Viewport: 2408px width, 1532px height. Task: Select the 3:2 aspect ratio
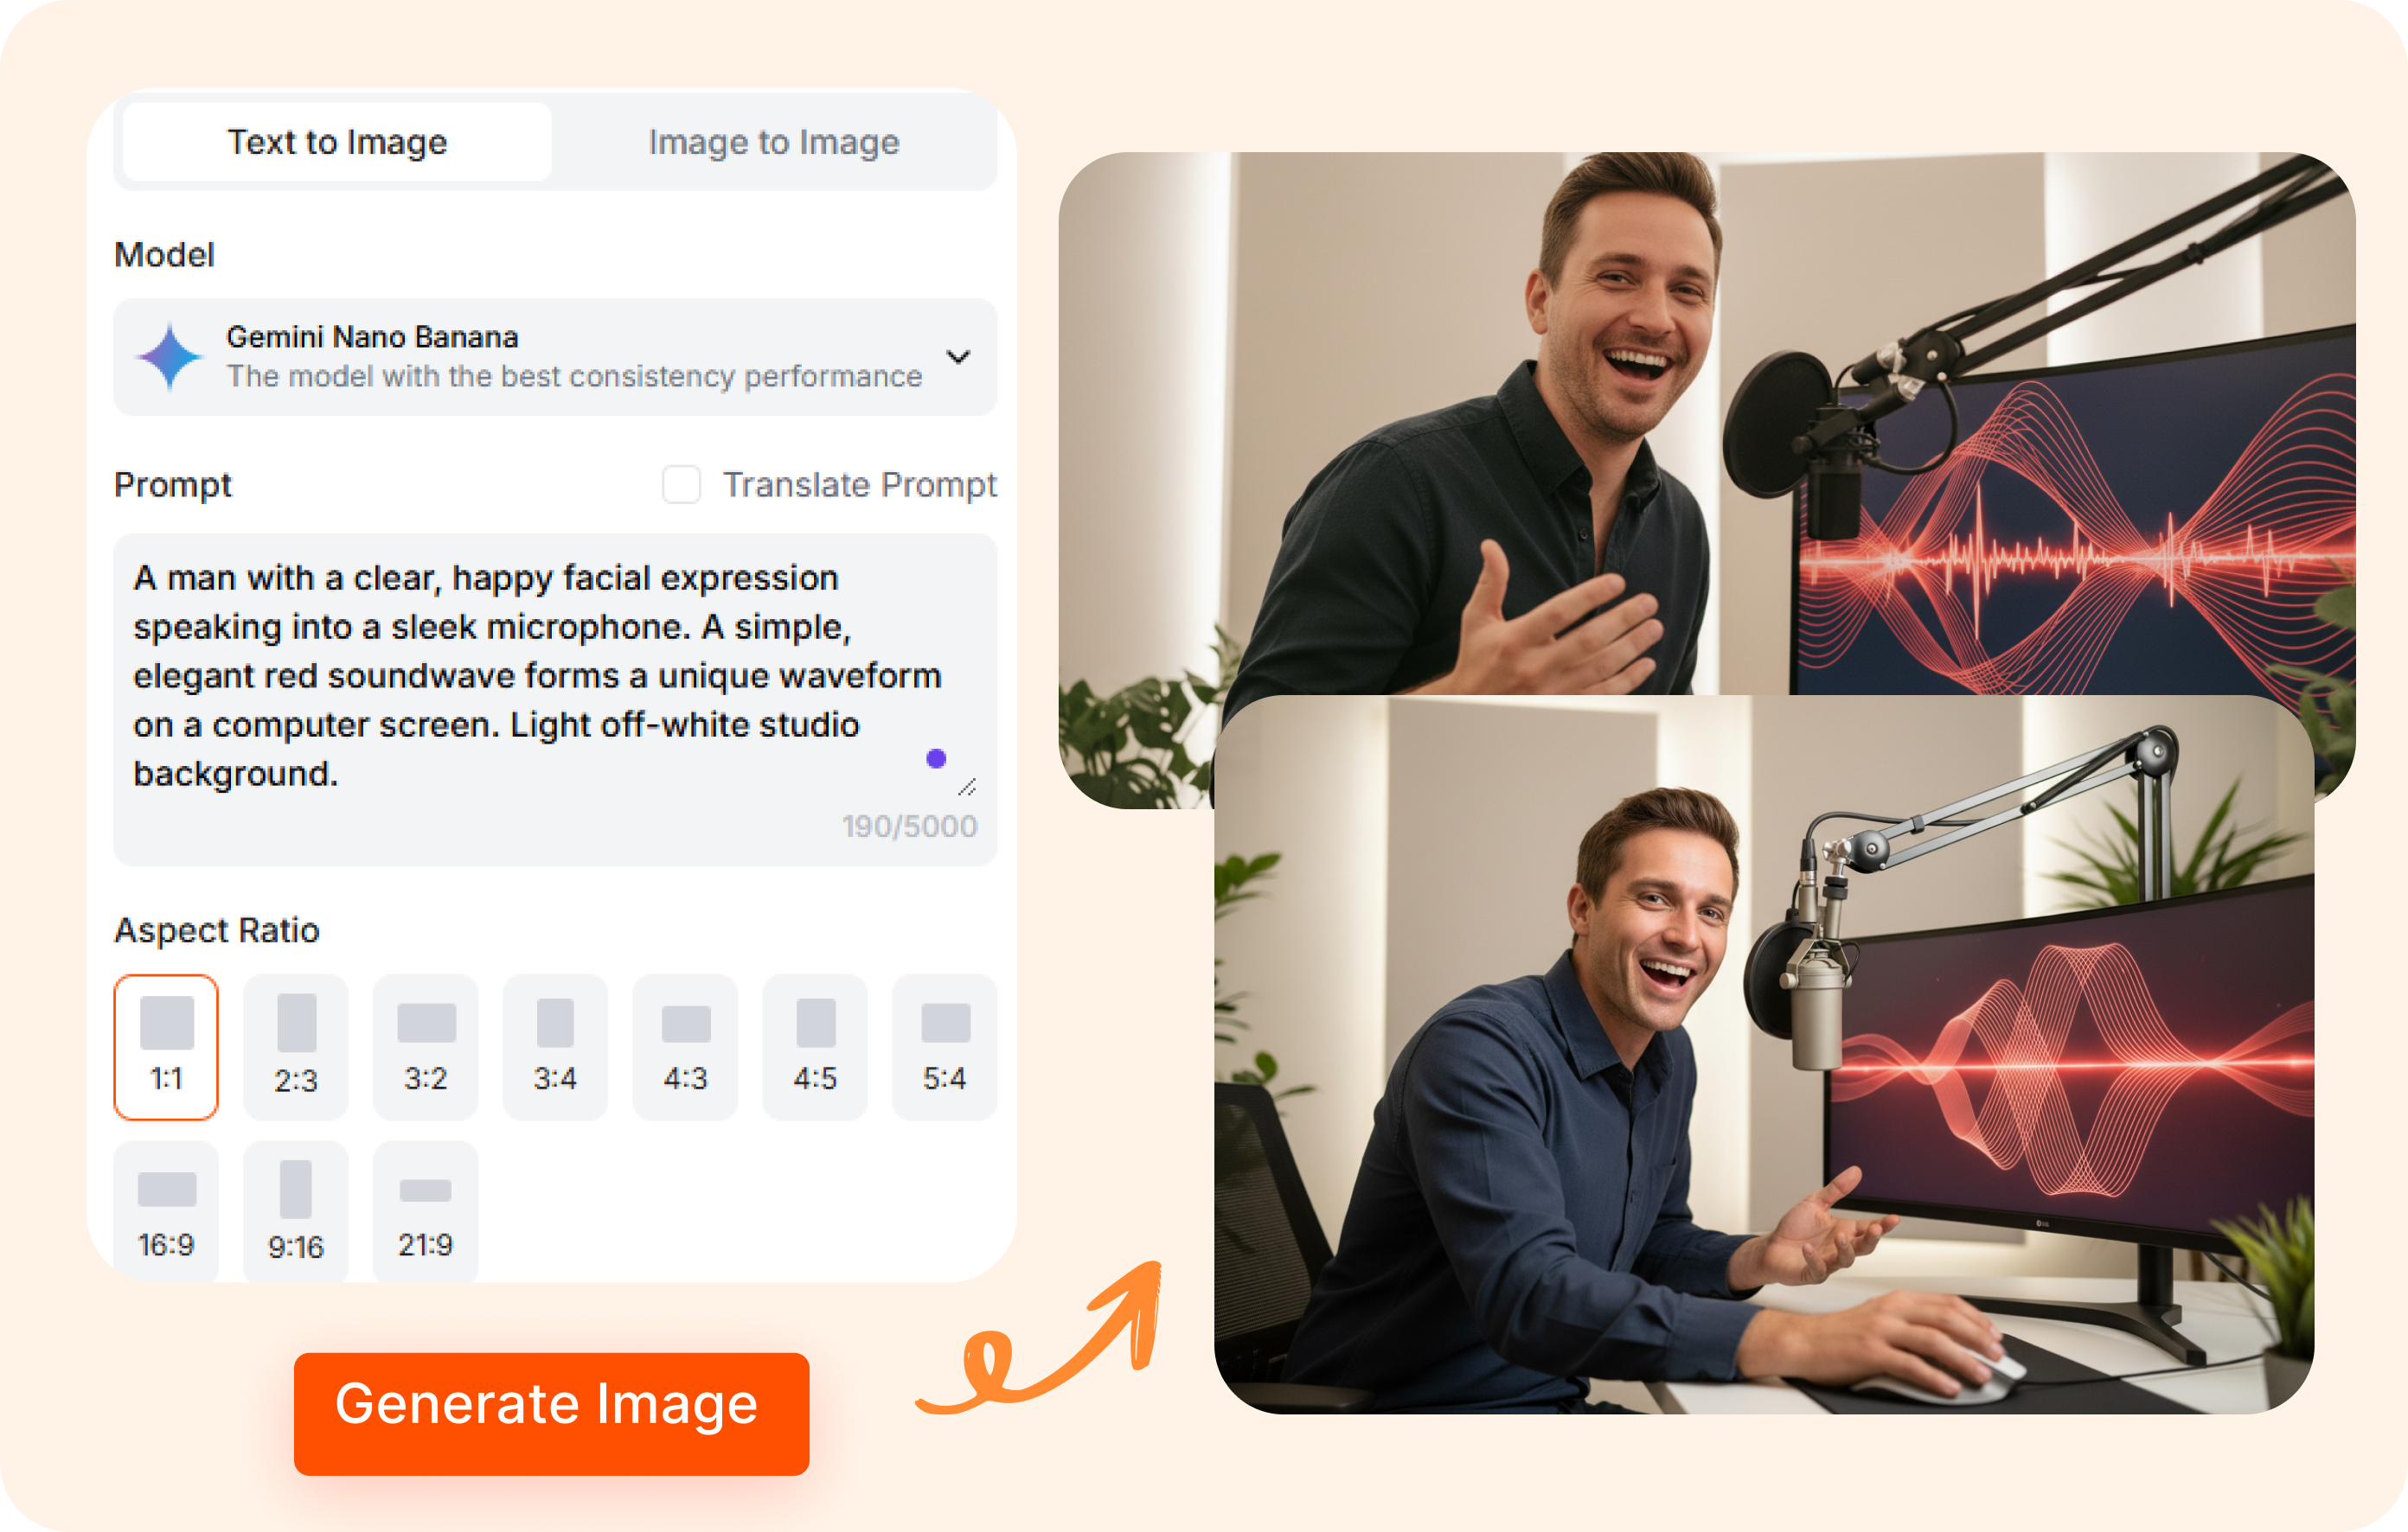point(425,1045)
